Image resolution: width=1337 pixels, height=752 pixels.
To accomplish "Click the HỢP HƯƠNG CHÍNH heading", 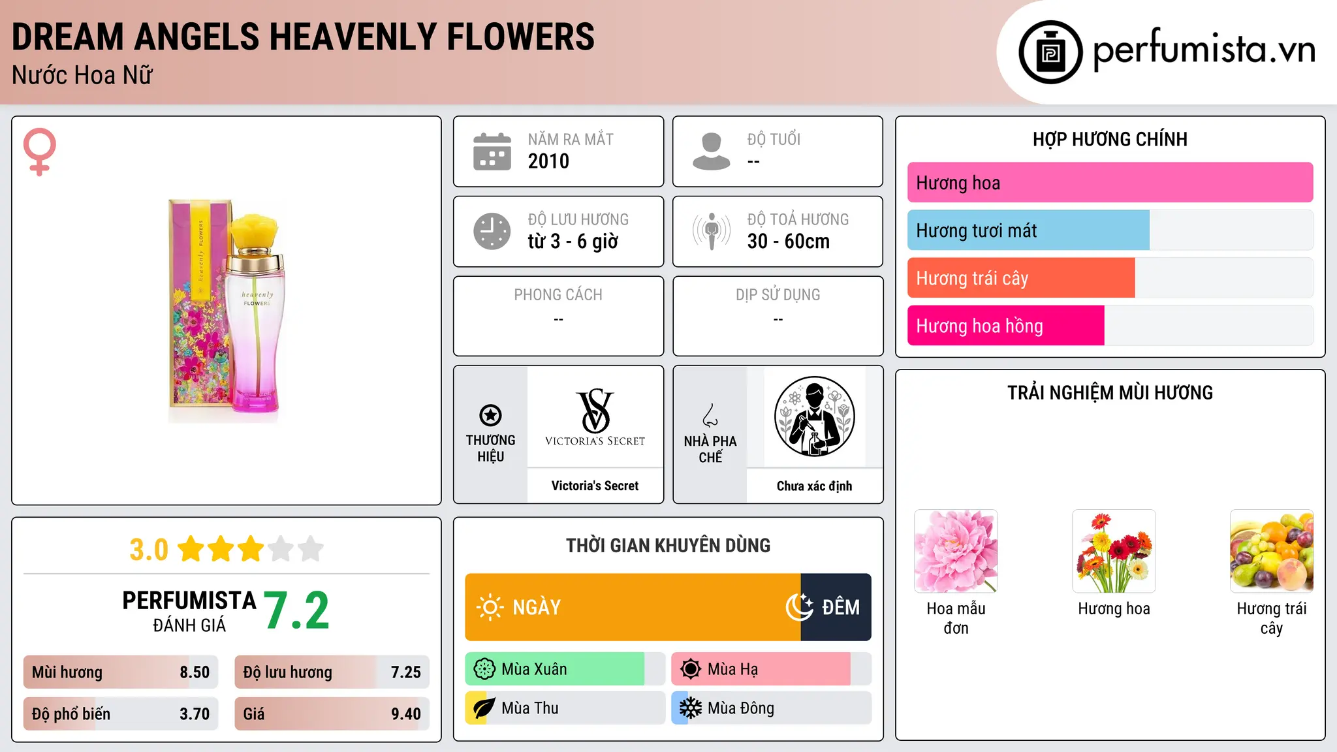I will (x=1110, y=139).
